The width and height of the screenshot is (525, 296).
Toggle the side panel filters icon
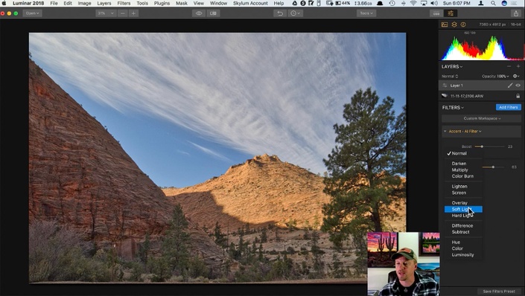click(451, 13)
